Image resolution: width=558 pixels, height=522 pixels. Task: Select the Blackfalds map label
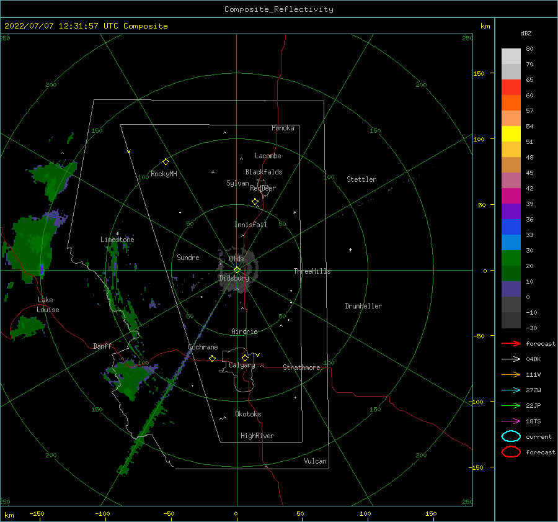[263, 172]
